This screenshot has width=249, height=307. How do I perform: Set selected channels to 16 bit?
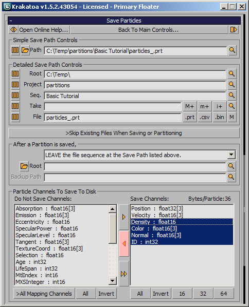pos(182,294)
